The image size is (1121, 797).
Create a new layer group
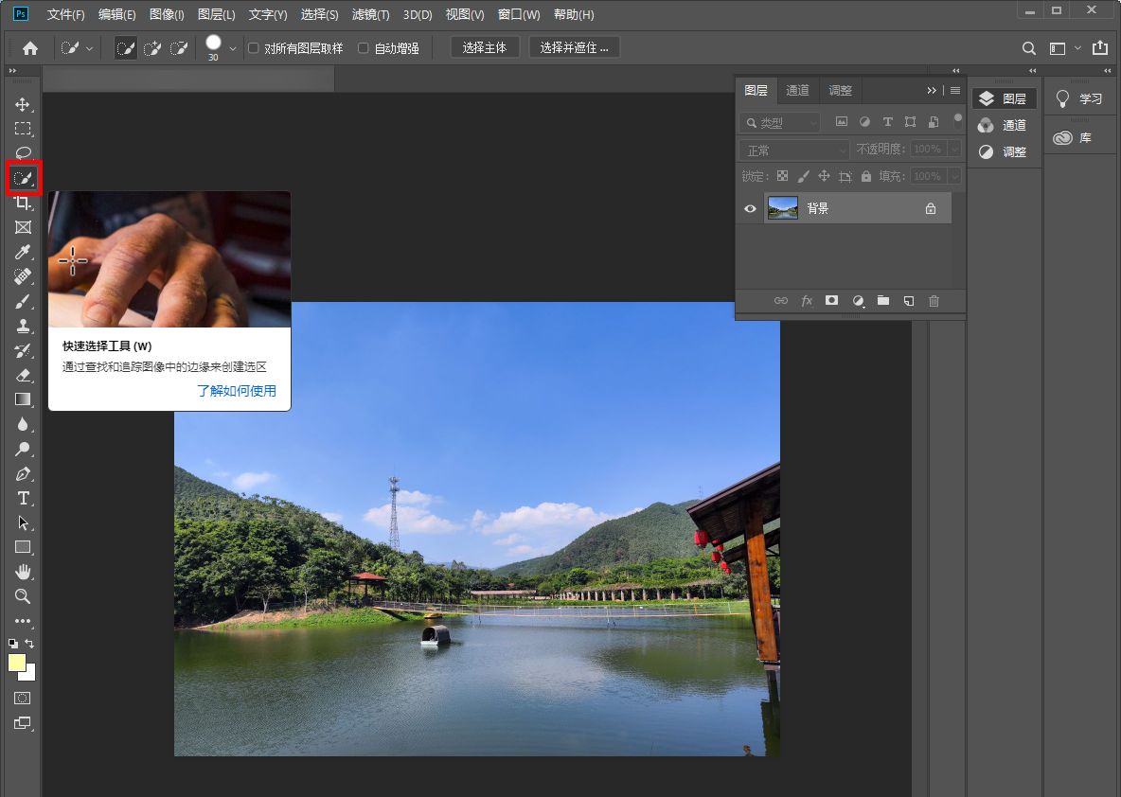pyautogui.click(x=883, y=301)
